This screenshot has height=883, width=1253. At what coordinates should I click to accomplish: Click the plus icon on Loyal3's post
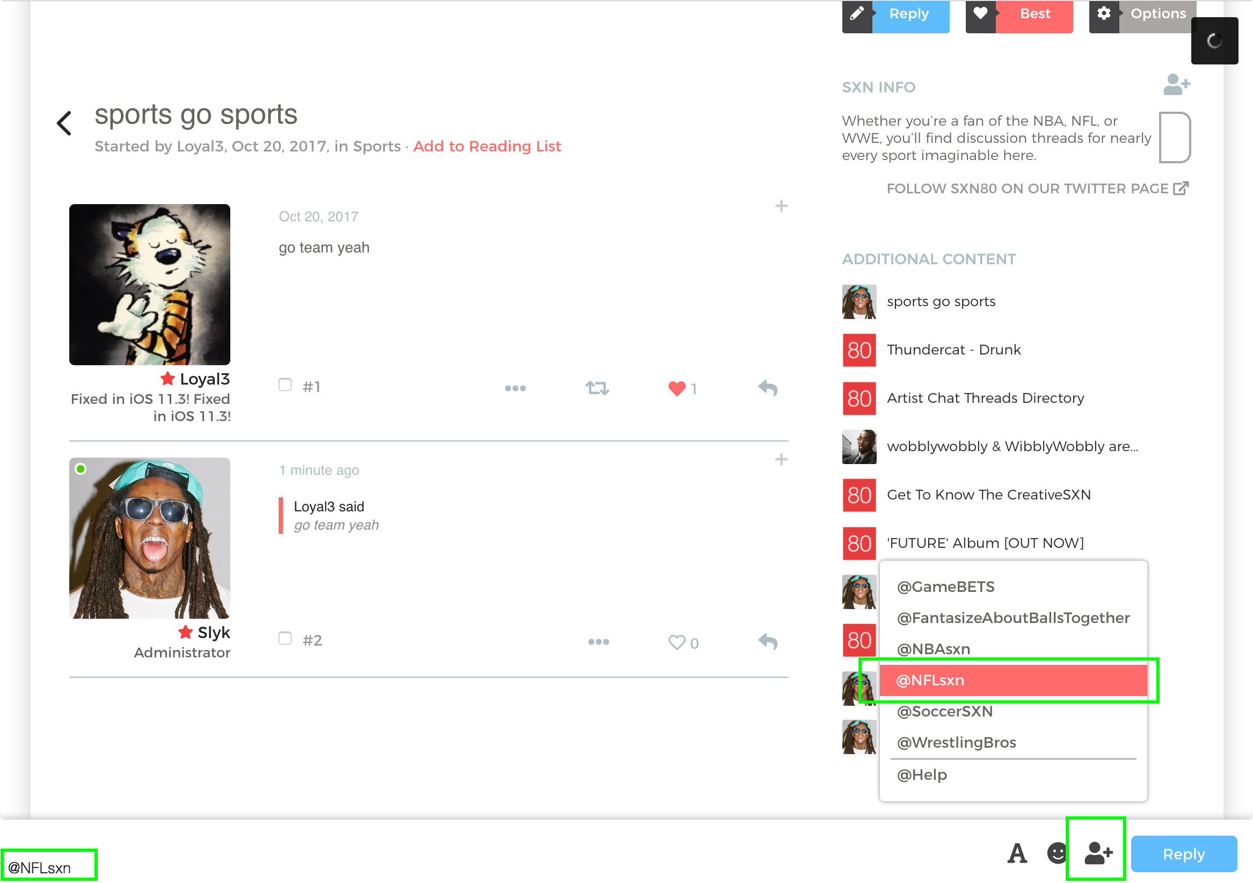pyautogui.click(x=781, y=206)
